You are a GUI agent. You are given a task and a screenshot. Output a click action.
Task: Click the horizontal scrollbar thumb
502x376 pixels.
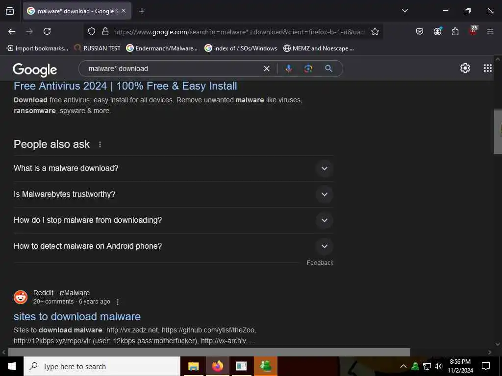point(209,352)
